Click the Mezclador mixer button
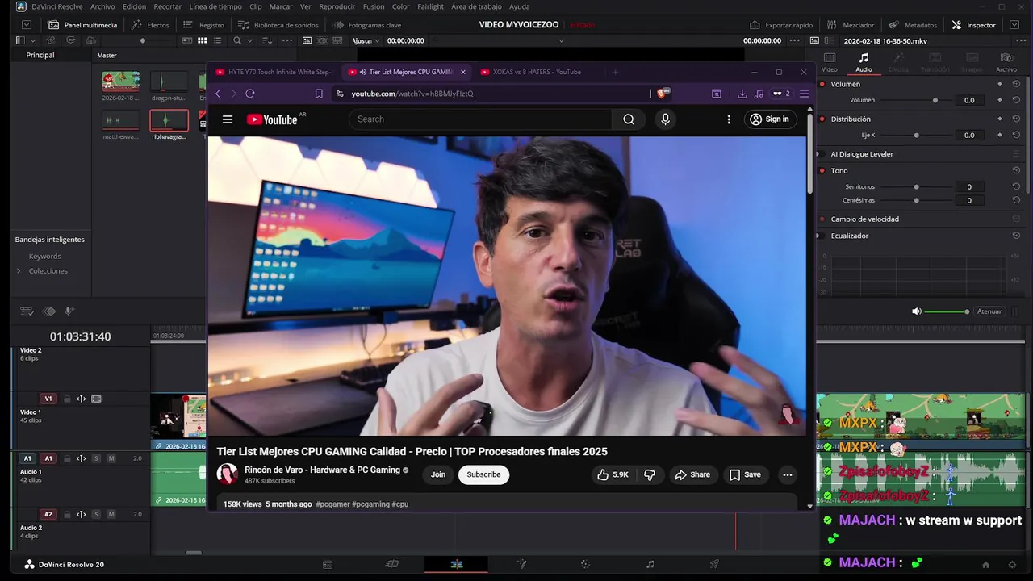The width and height of the screenshot is (1033, 581). [850, 25]
